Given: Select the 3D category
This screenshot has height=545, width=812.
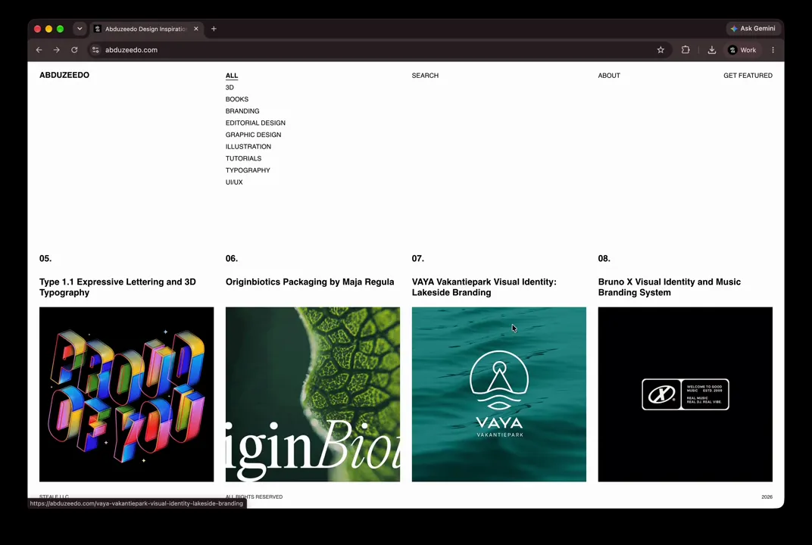Looking at the screenshot, I should point(230,88).
